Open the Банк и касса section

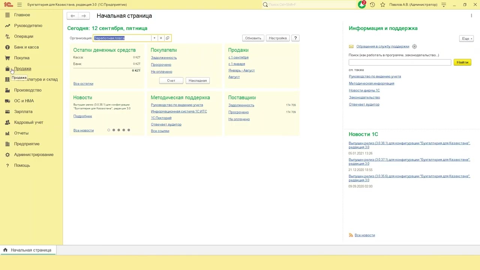point(26,47)
